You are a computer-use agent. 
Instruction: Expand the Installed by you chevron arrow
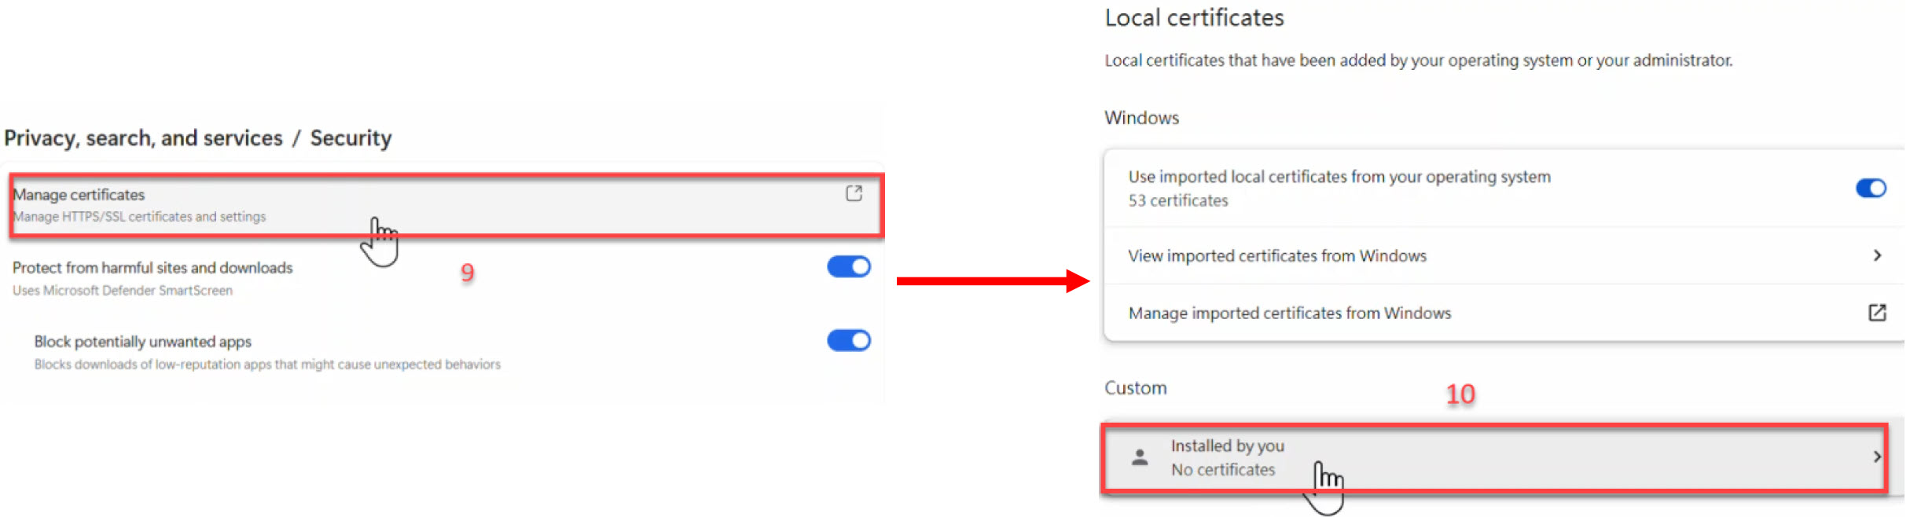coord(1876,457)
